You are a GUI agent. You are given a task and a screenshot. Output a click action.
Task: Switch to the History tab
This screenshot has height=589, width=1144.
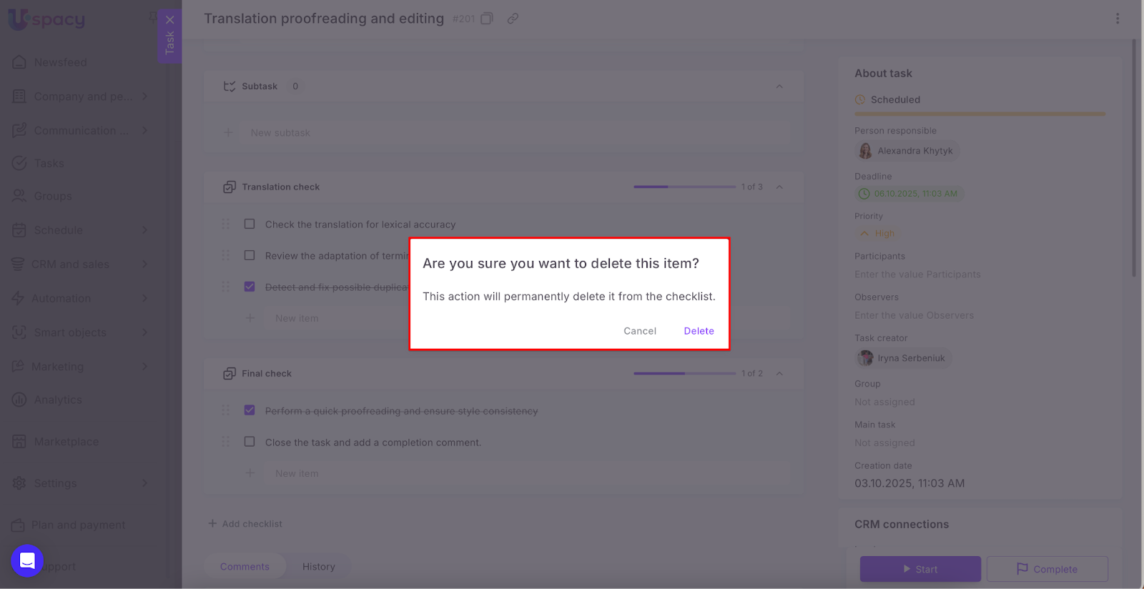318,567
